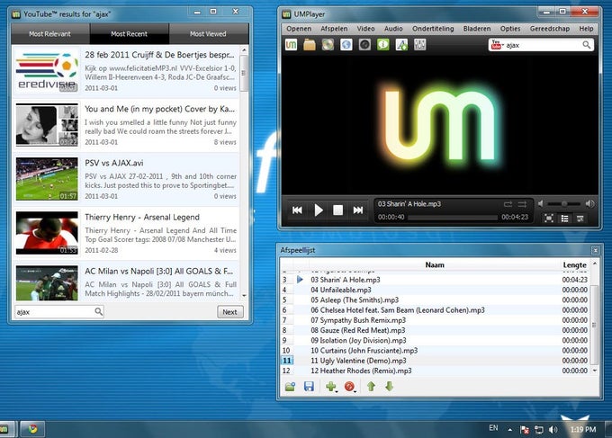Open the Gereedschap menu
The height and width of the screenshot is (438, 612).
click(x=550, y=29)
